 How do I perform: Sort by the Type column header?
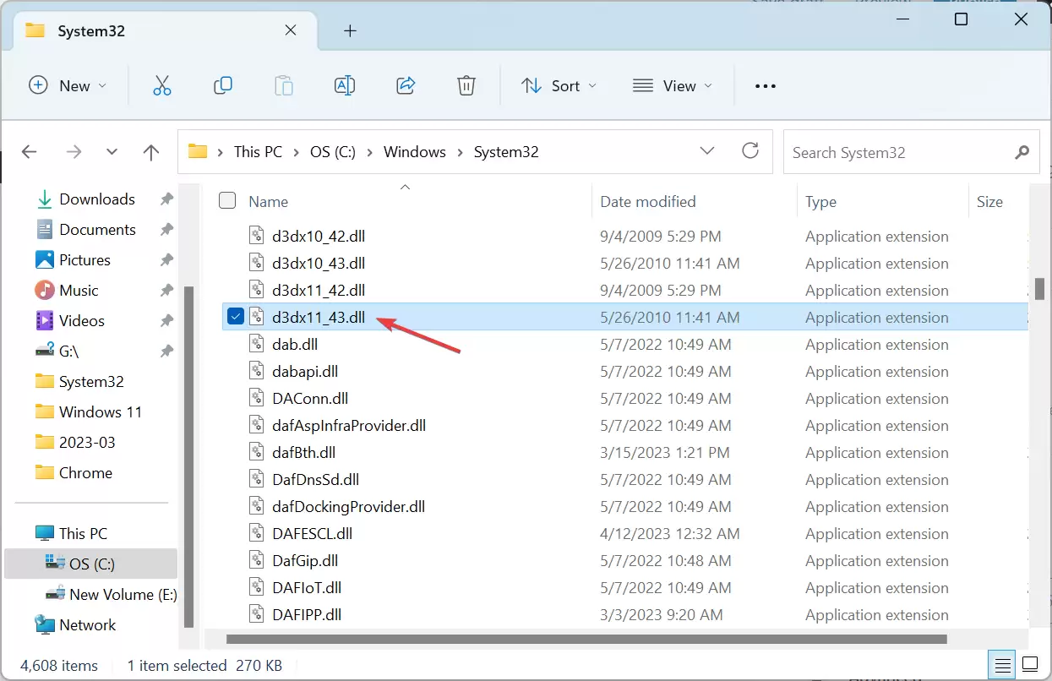820,201
